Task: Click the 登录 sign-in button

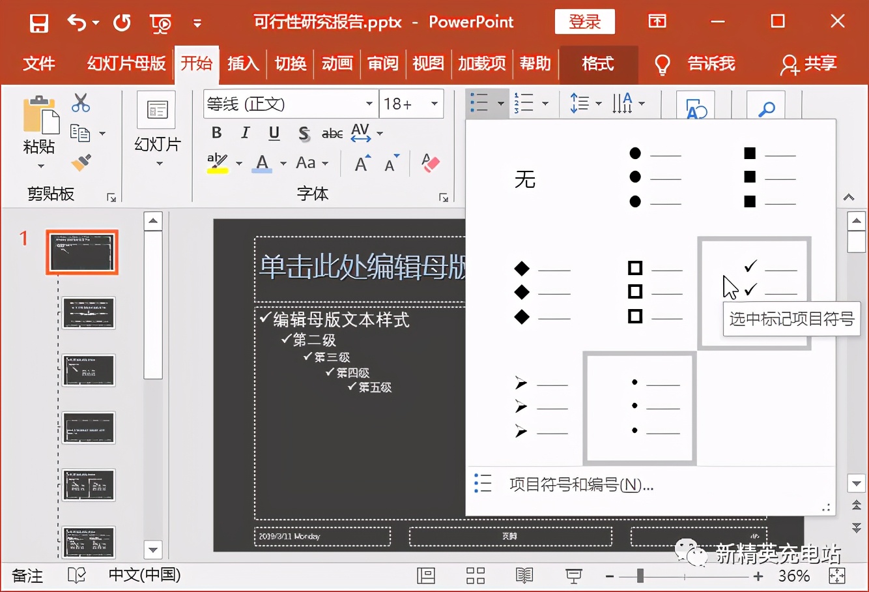Action: [584, 22]
